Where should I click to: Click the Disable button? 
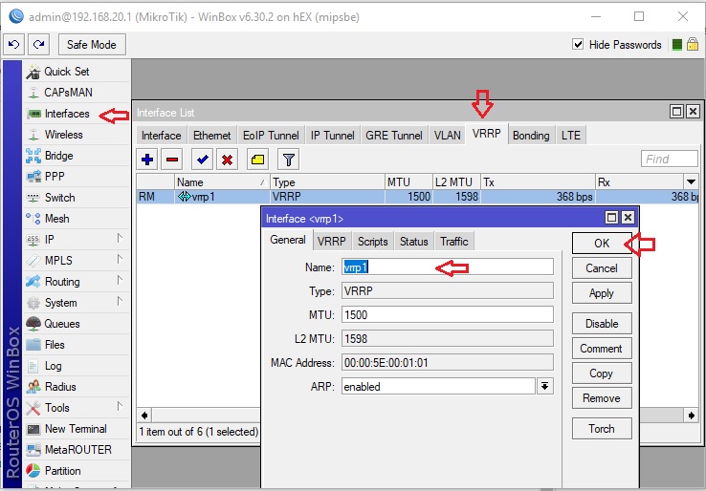tap(602, 324)
